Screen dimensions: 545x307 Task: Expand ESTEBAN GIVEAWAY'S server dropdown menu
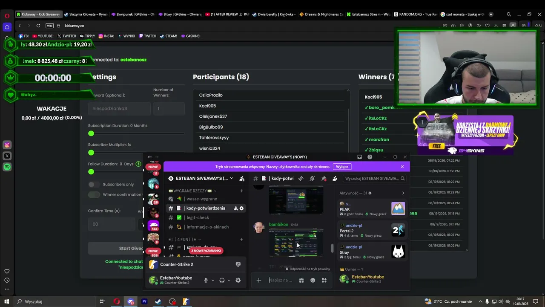pos(231,178)
